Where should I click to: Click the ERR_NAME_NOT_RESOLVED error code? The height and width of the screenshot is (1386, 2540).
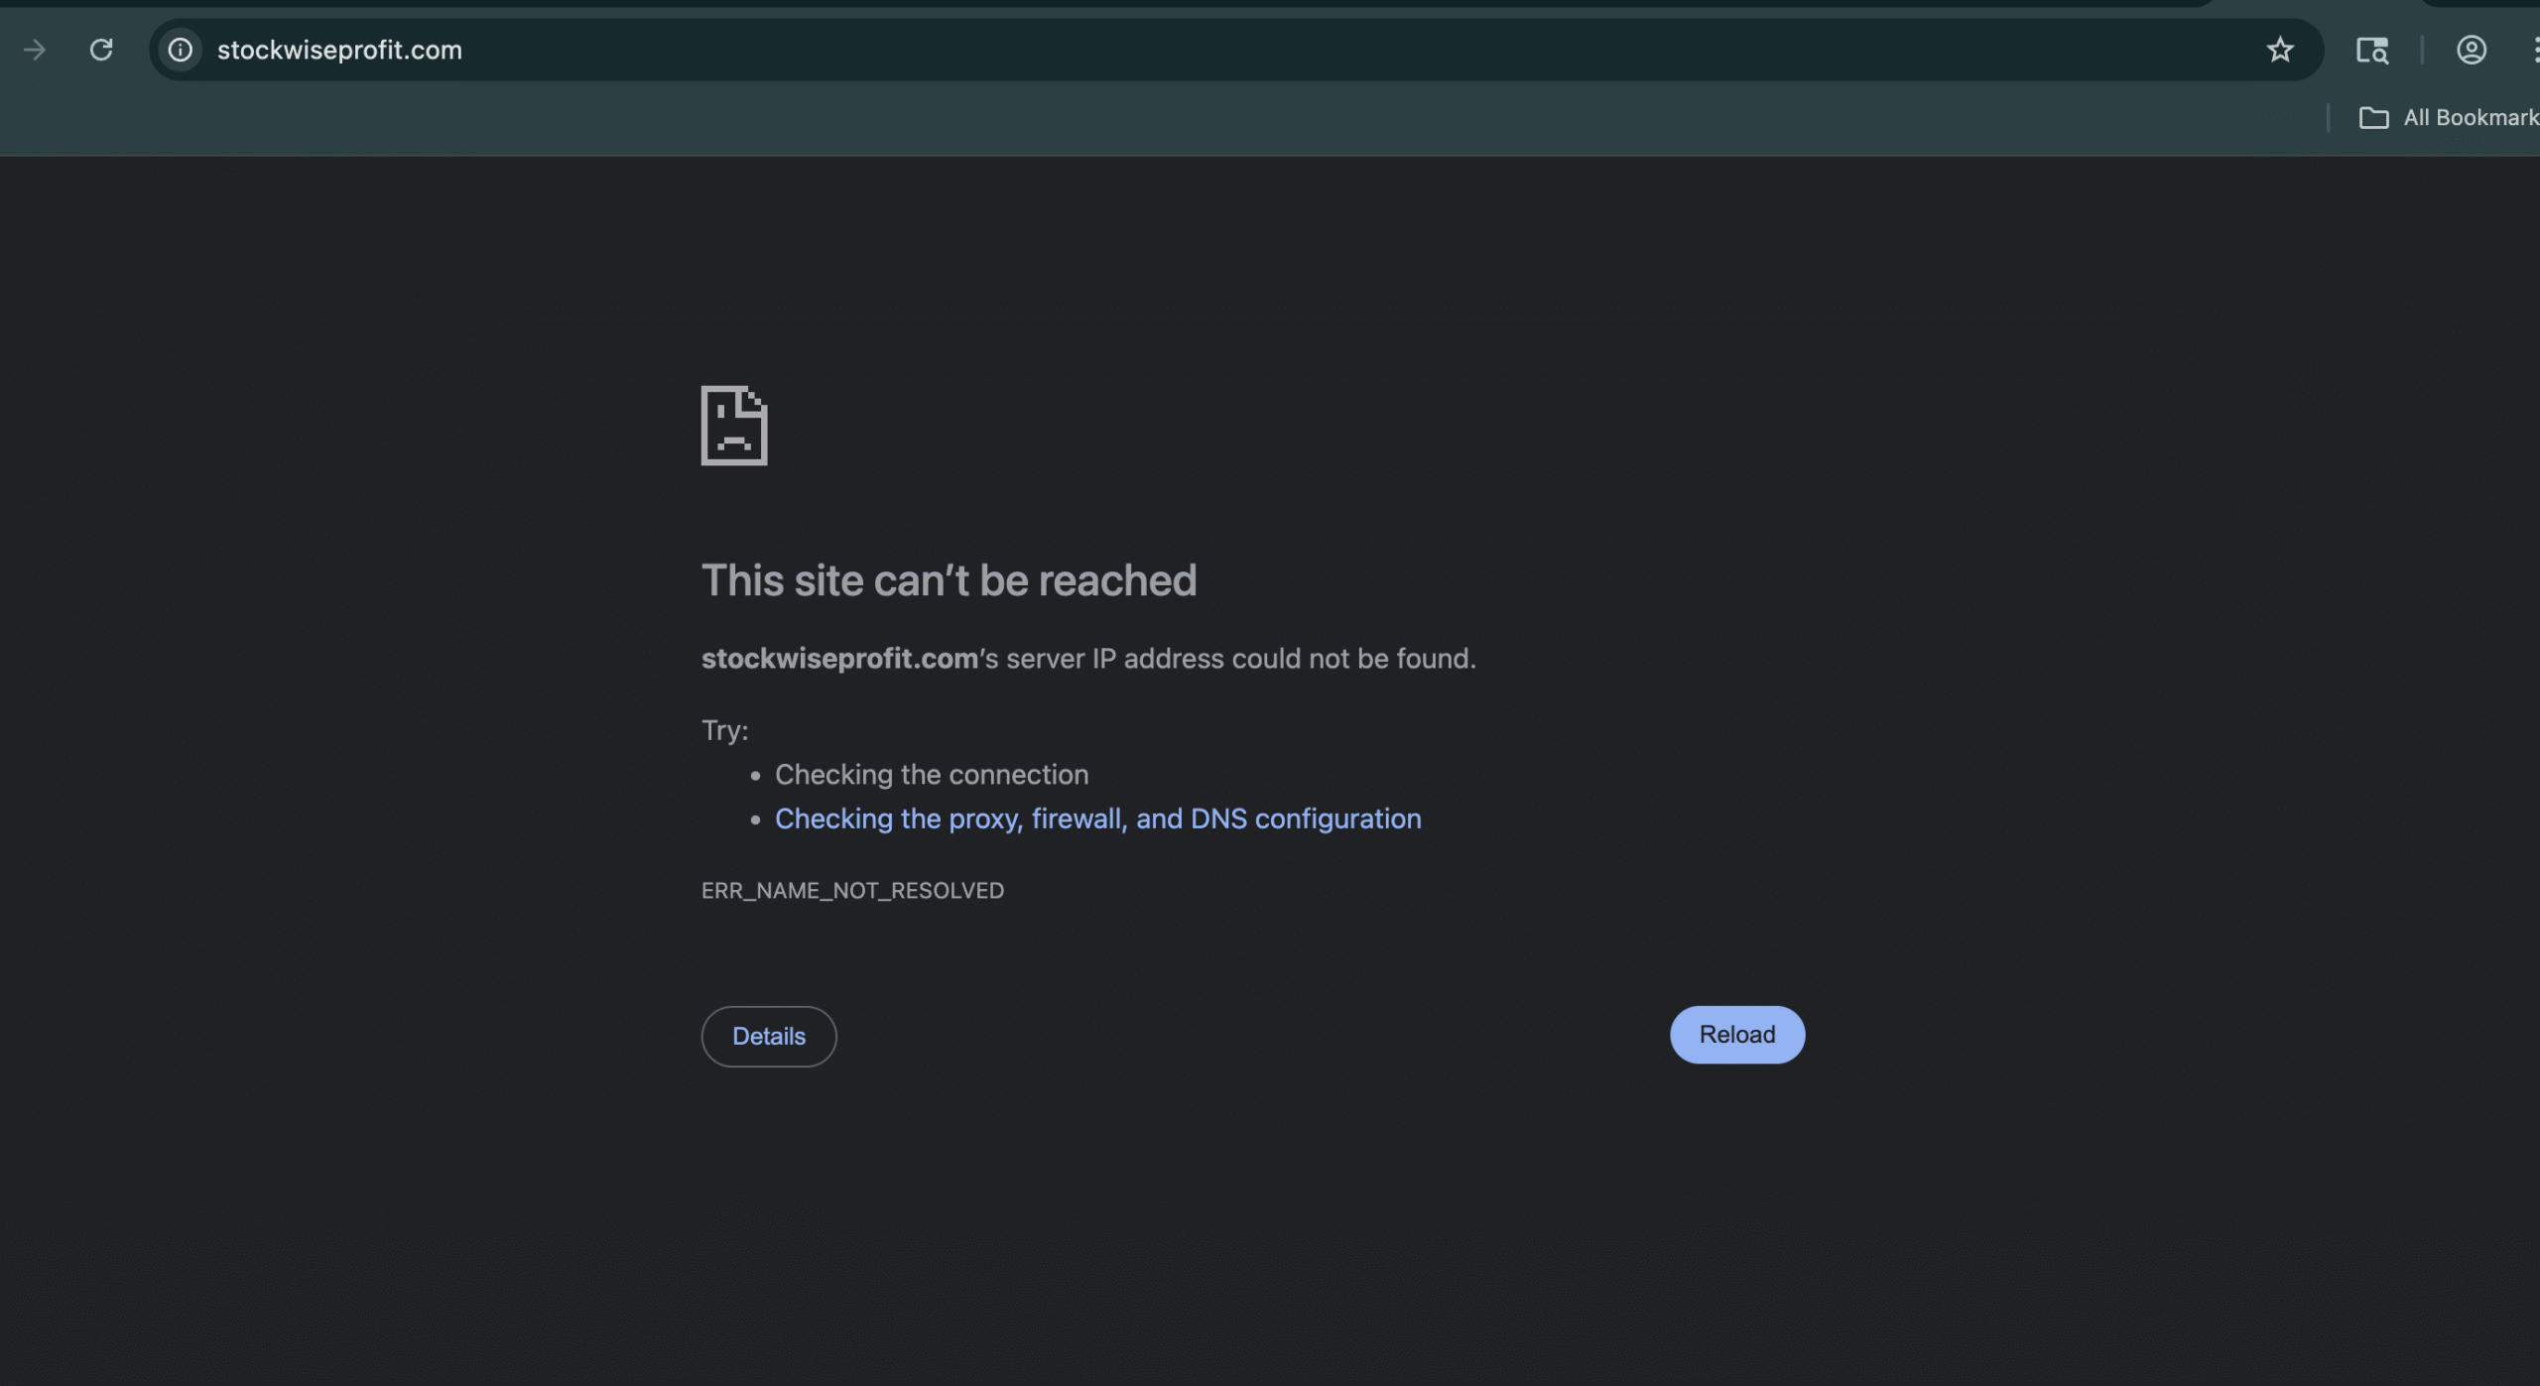(x=852, y=890)
